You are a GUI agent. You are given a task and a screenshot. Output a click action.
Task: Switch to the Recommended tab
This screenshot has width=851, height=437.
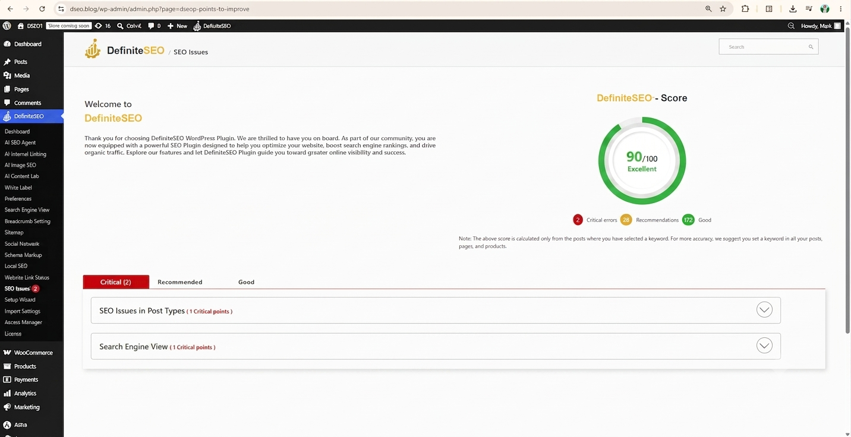click(180, 282)
